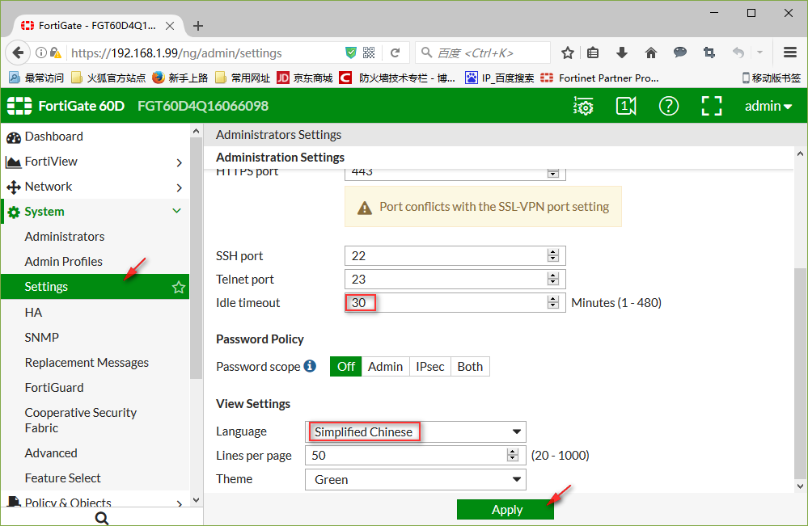Image resolution: width=808 pixels, height=526 pixels.
Task: Open the Fortinet Partner Pro bookmark
Action: [x=599, y=78]
